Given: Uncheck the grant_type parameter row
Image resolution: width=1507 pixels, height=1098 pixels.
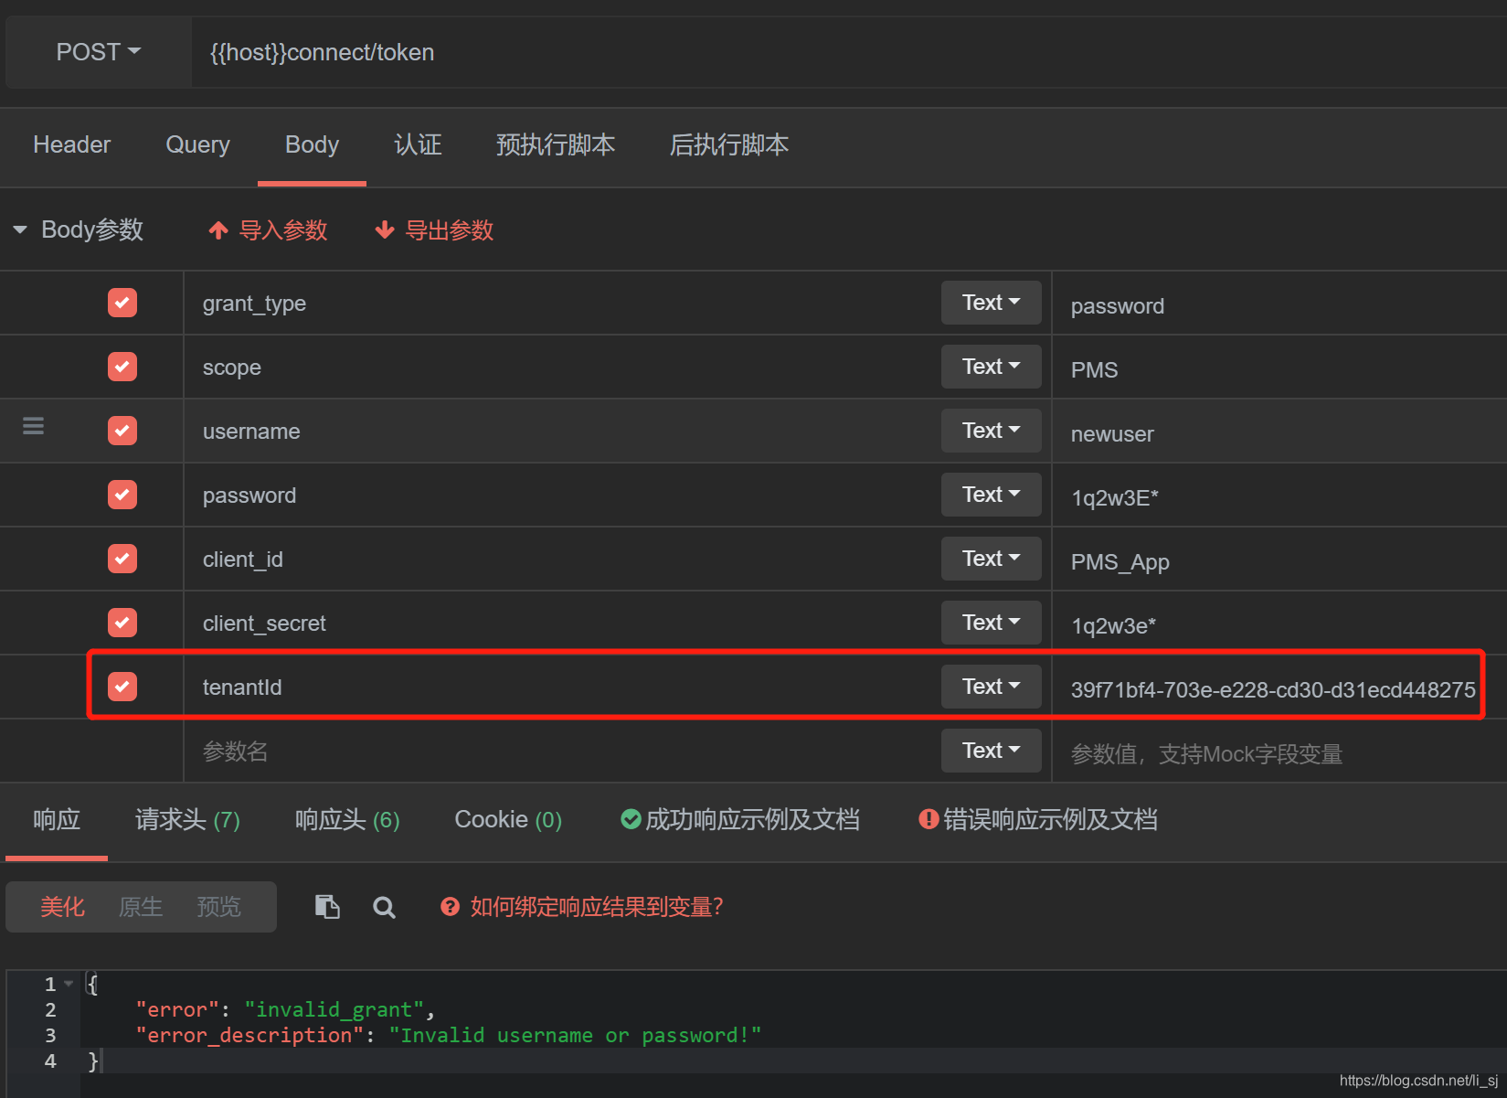Looking at the screenshot, I should (x=122, y=303).
